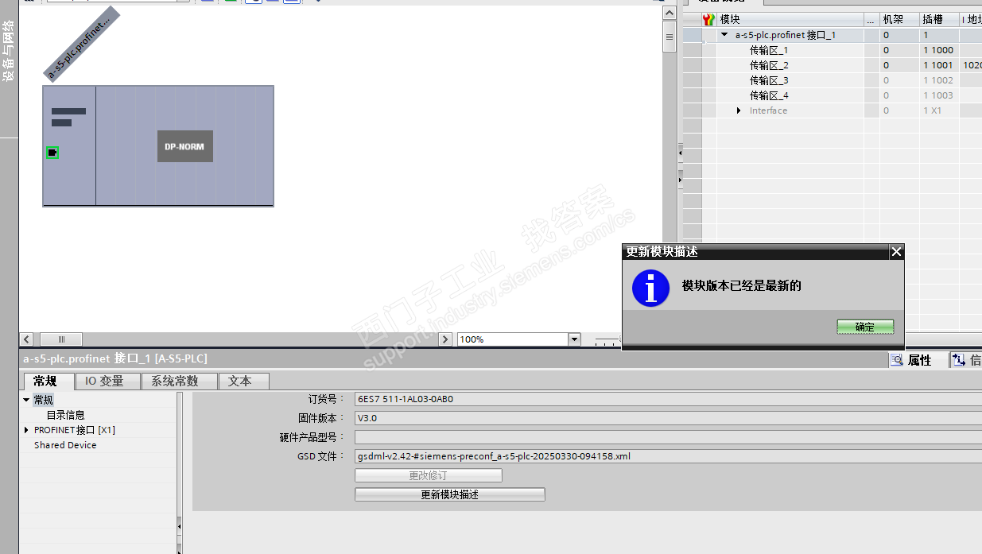The height and width of the screenshot is (554, 982).
Task: Click the horizontal scrollbar thumb in device view
Action: pyautogui.click(x=61, y=339)
